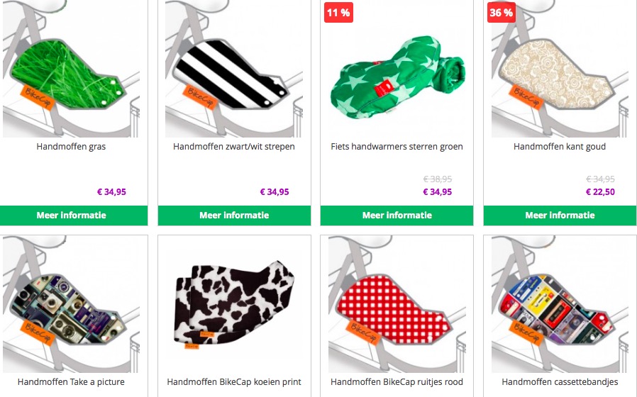This screenshot has width=637, height=397.
Task: View the green star handwarmers photo
Action: click(397, 69)
